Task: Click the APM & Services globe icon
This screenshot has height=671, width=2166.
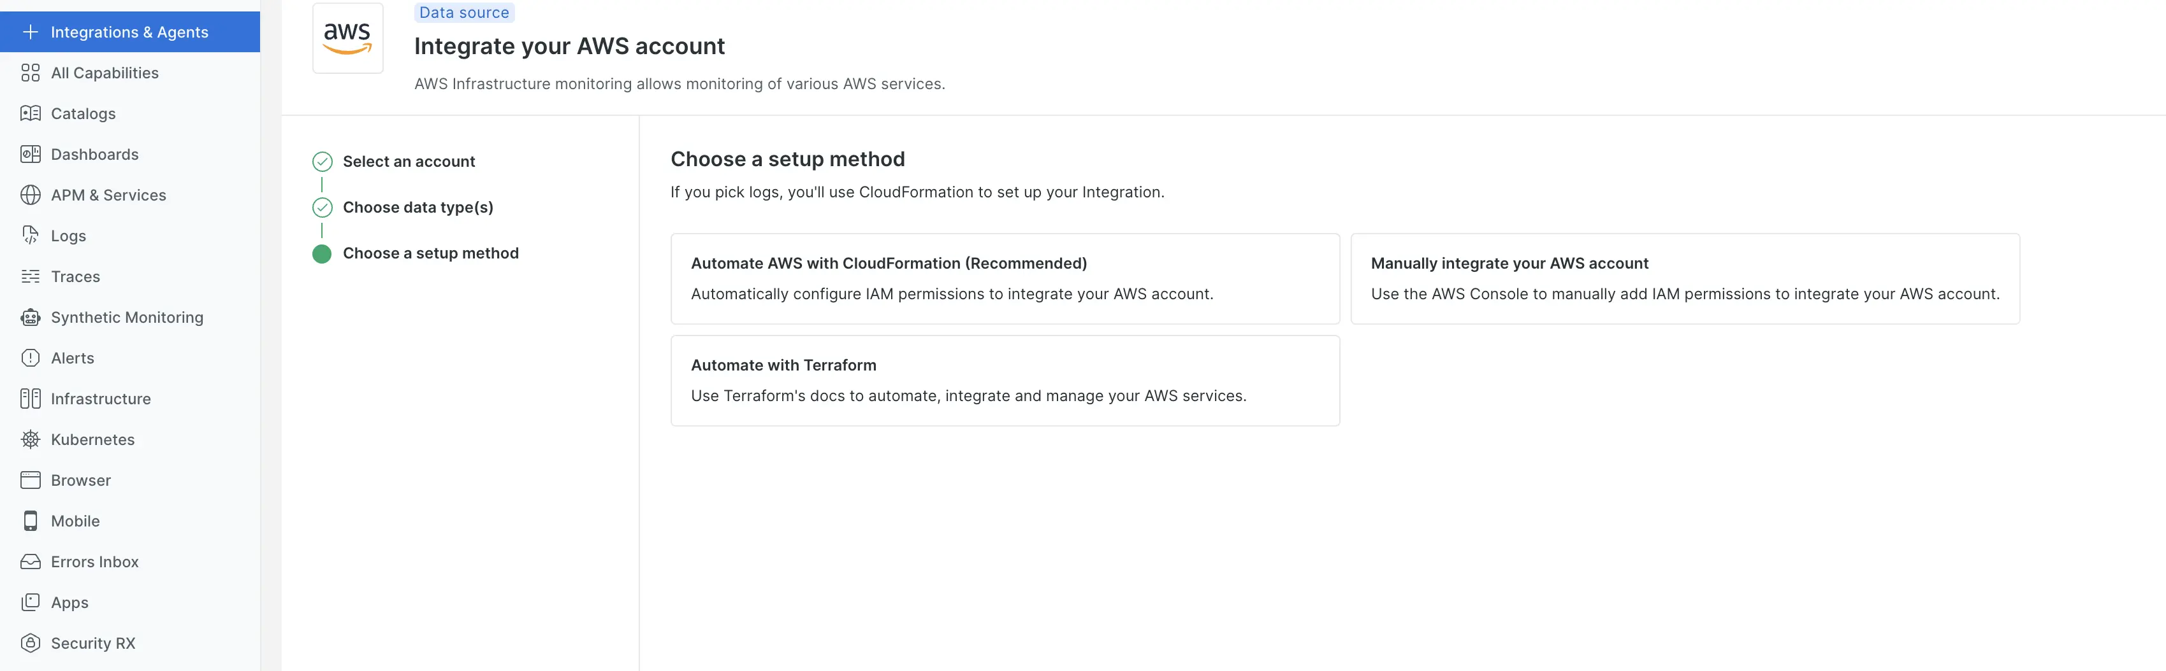Action: click(30, 195)
